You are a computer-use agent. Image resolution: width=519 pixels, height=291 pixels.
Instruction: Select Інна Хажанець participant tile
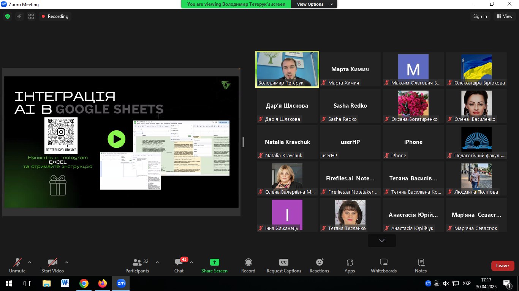[x=287, y=215]
